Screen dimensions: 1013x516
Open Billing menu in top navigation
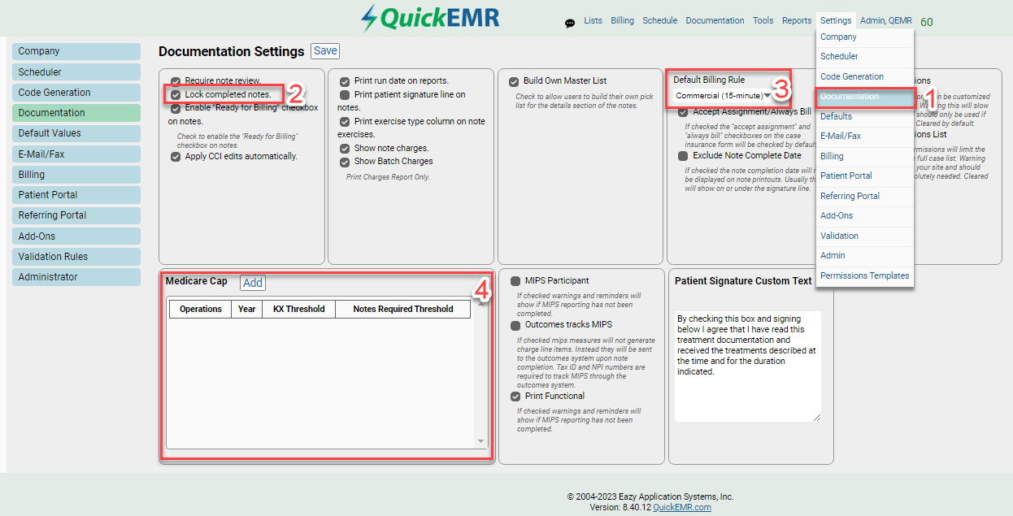(622, 21)
